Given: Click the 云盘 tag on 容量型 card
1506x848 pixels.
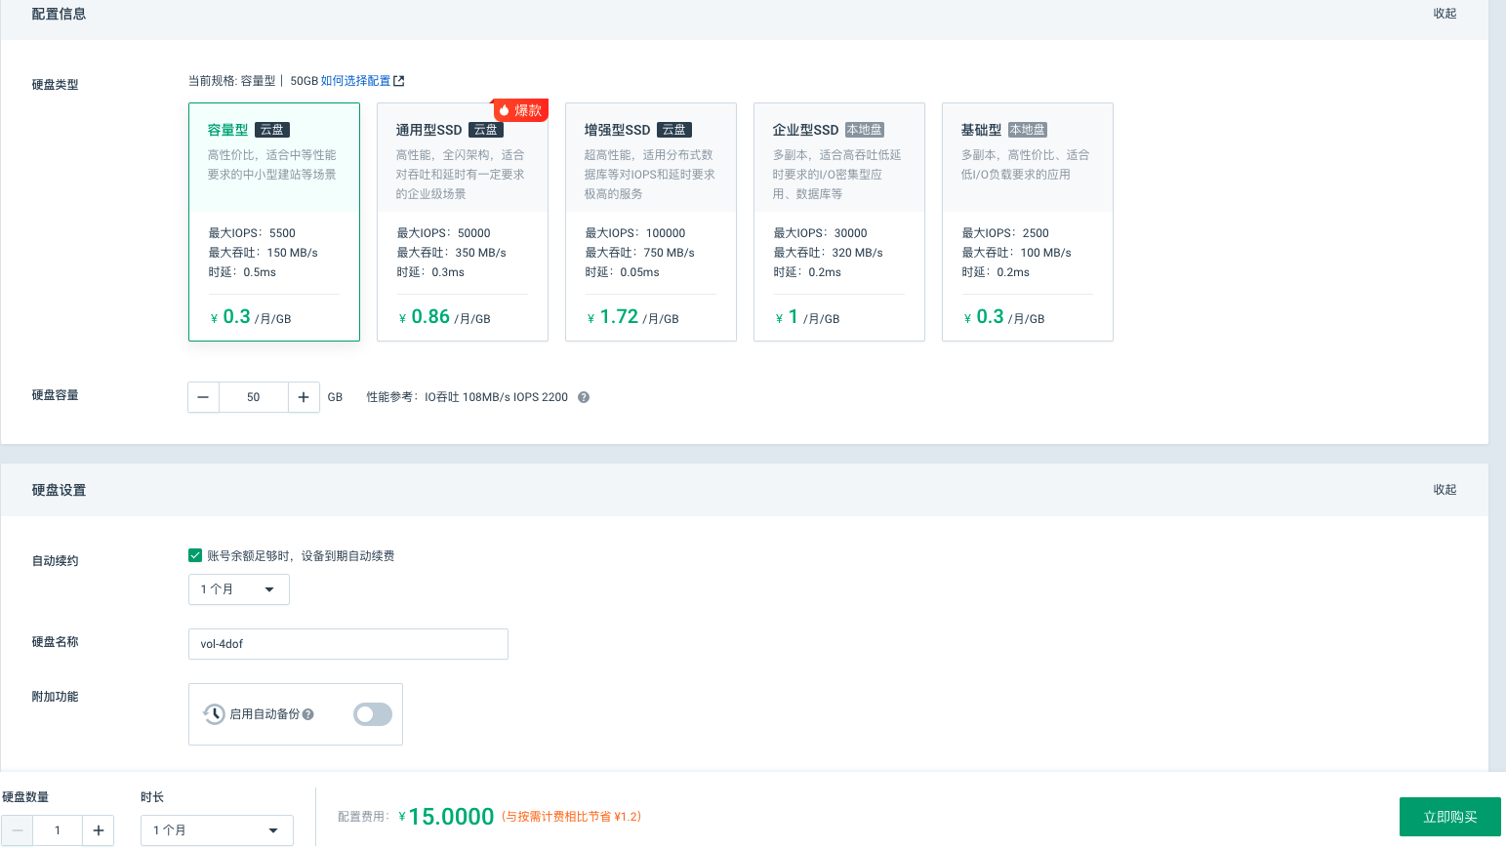Looking at the screenshot, I should 272,130.
